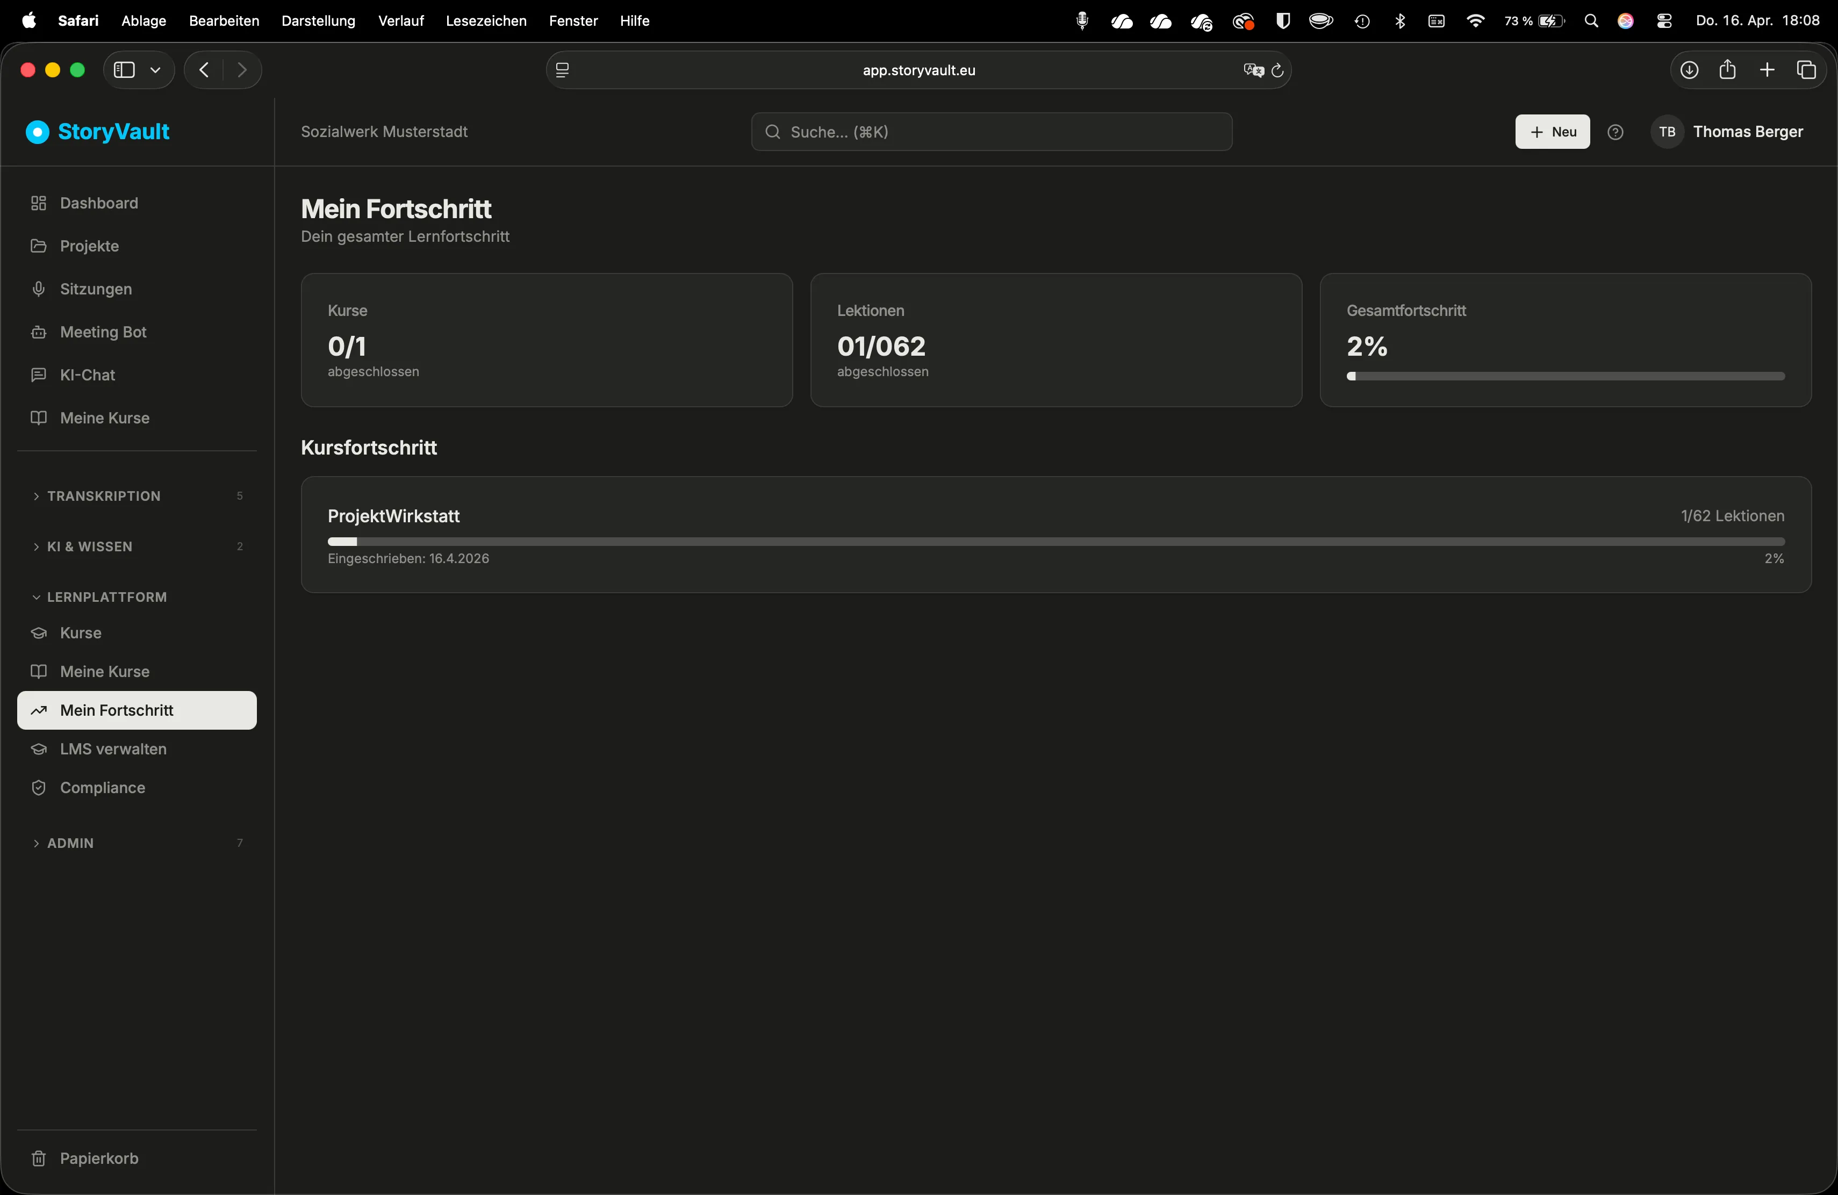Screen dimensions: 1838x1195
Task: Click Safari share icon
Action: pos(1728,70)
